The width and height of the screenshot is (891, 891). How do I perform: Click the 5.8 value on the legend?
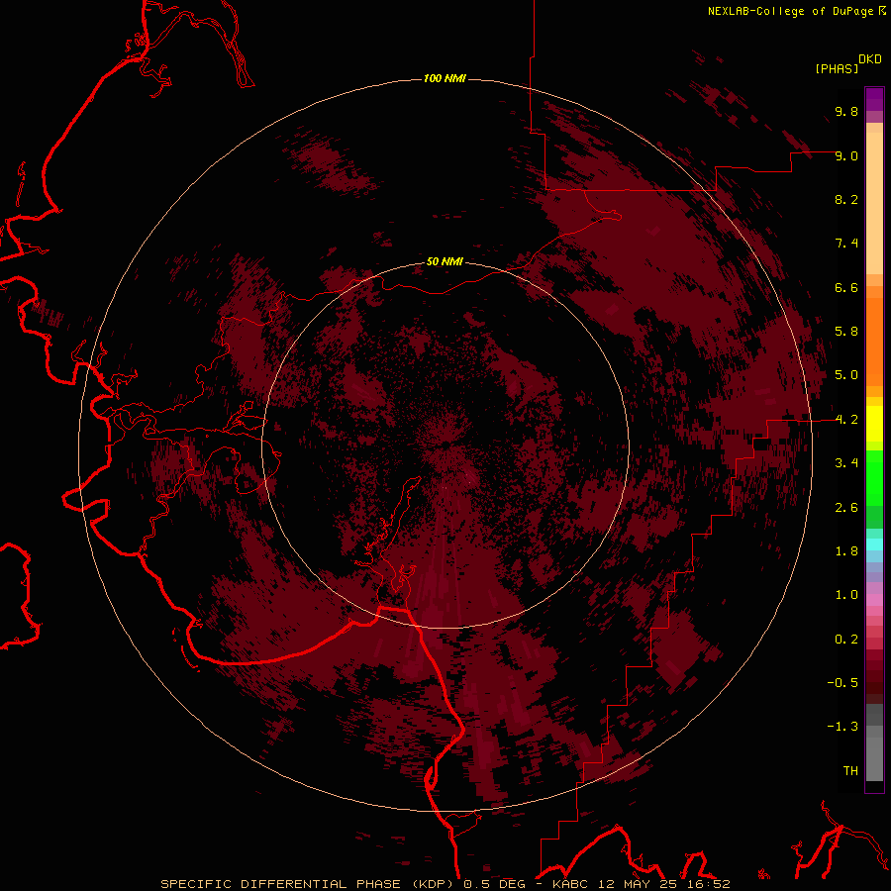(x=846, y=332)
